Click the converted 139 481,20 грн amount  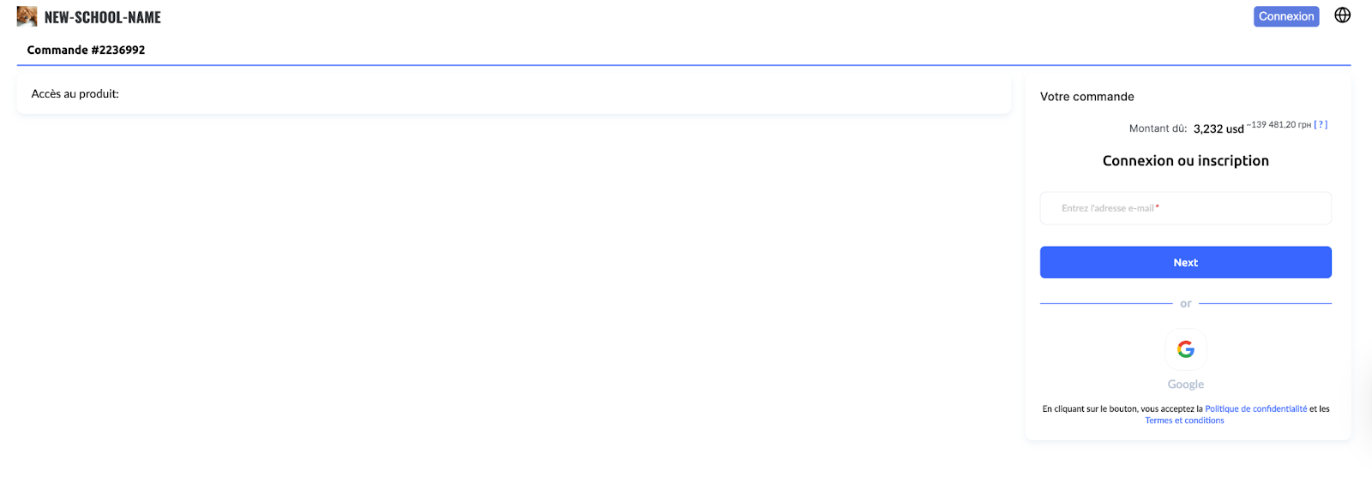(1280, 125)
